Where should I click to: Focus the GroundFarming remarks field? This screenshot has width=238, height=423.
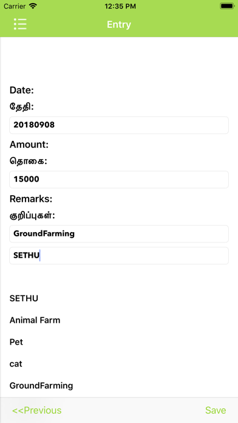[119, 233]
